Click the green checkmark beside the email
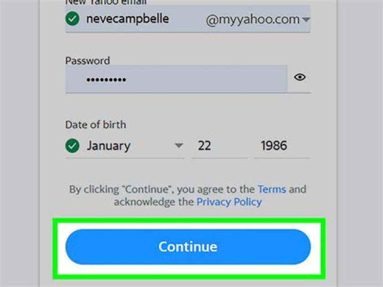Image resolution: width=383 pixels, height=287 pixels. (72, 19)
